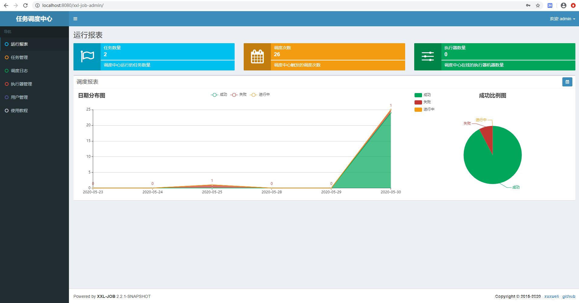This screenshot has width=579, height=303.
Task: Click the 执行器数量 value 0
Action: tap(446, 54)
